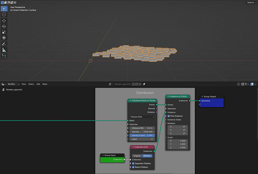Disable Reset Children checkbox
The image size is (258, 174).
pos(133,167)
